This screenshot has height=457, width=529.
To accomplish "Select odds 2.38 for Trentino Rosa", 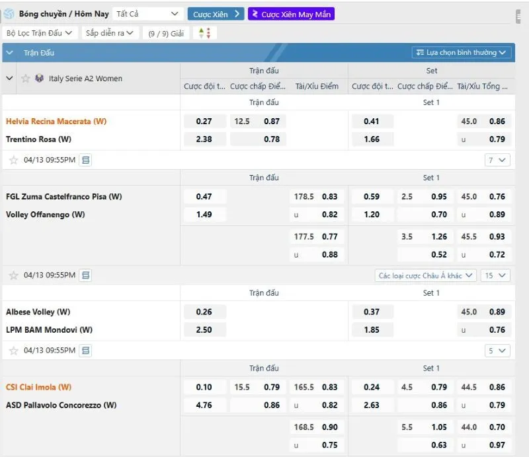I will tap(204, 139).
